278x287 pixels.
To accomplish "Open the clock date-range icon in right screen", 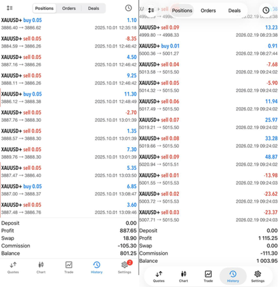I will tap(266, 10).
